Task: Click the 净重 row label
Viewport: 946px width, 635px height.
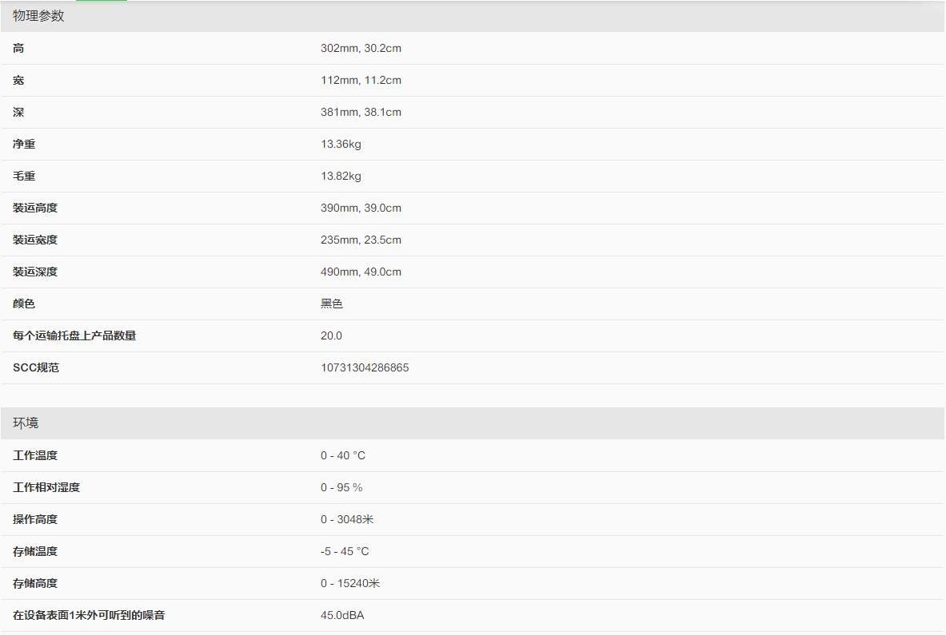Action: 24,144
